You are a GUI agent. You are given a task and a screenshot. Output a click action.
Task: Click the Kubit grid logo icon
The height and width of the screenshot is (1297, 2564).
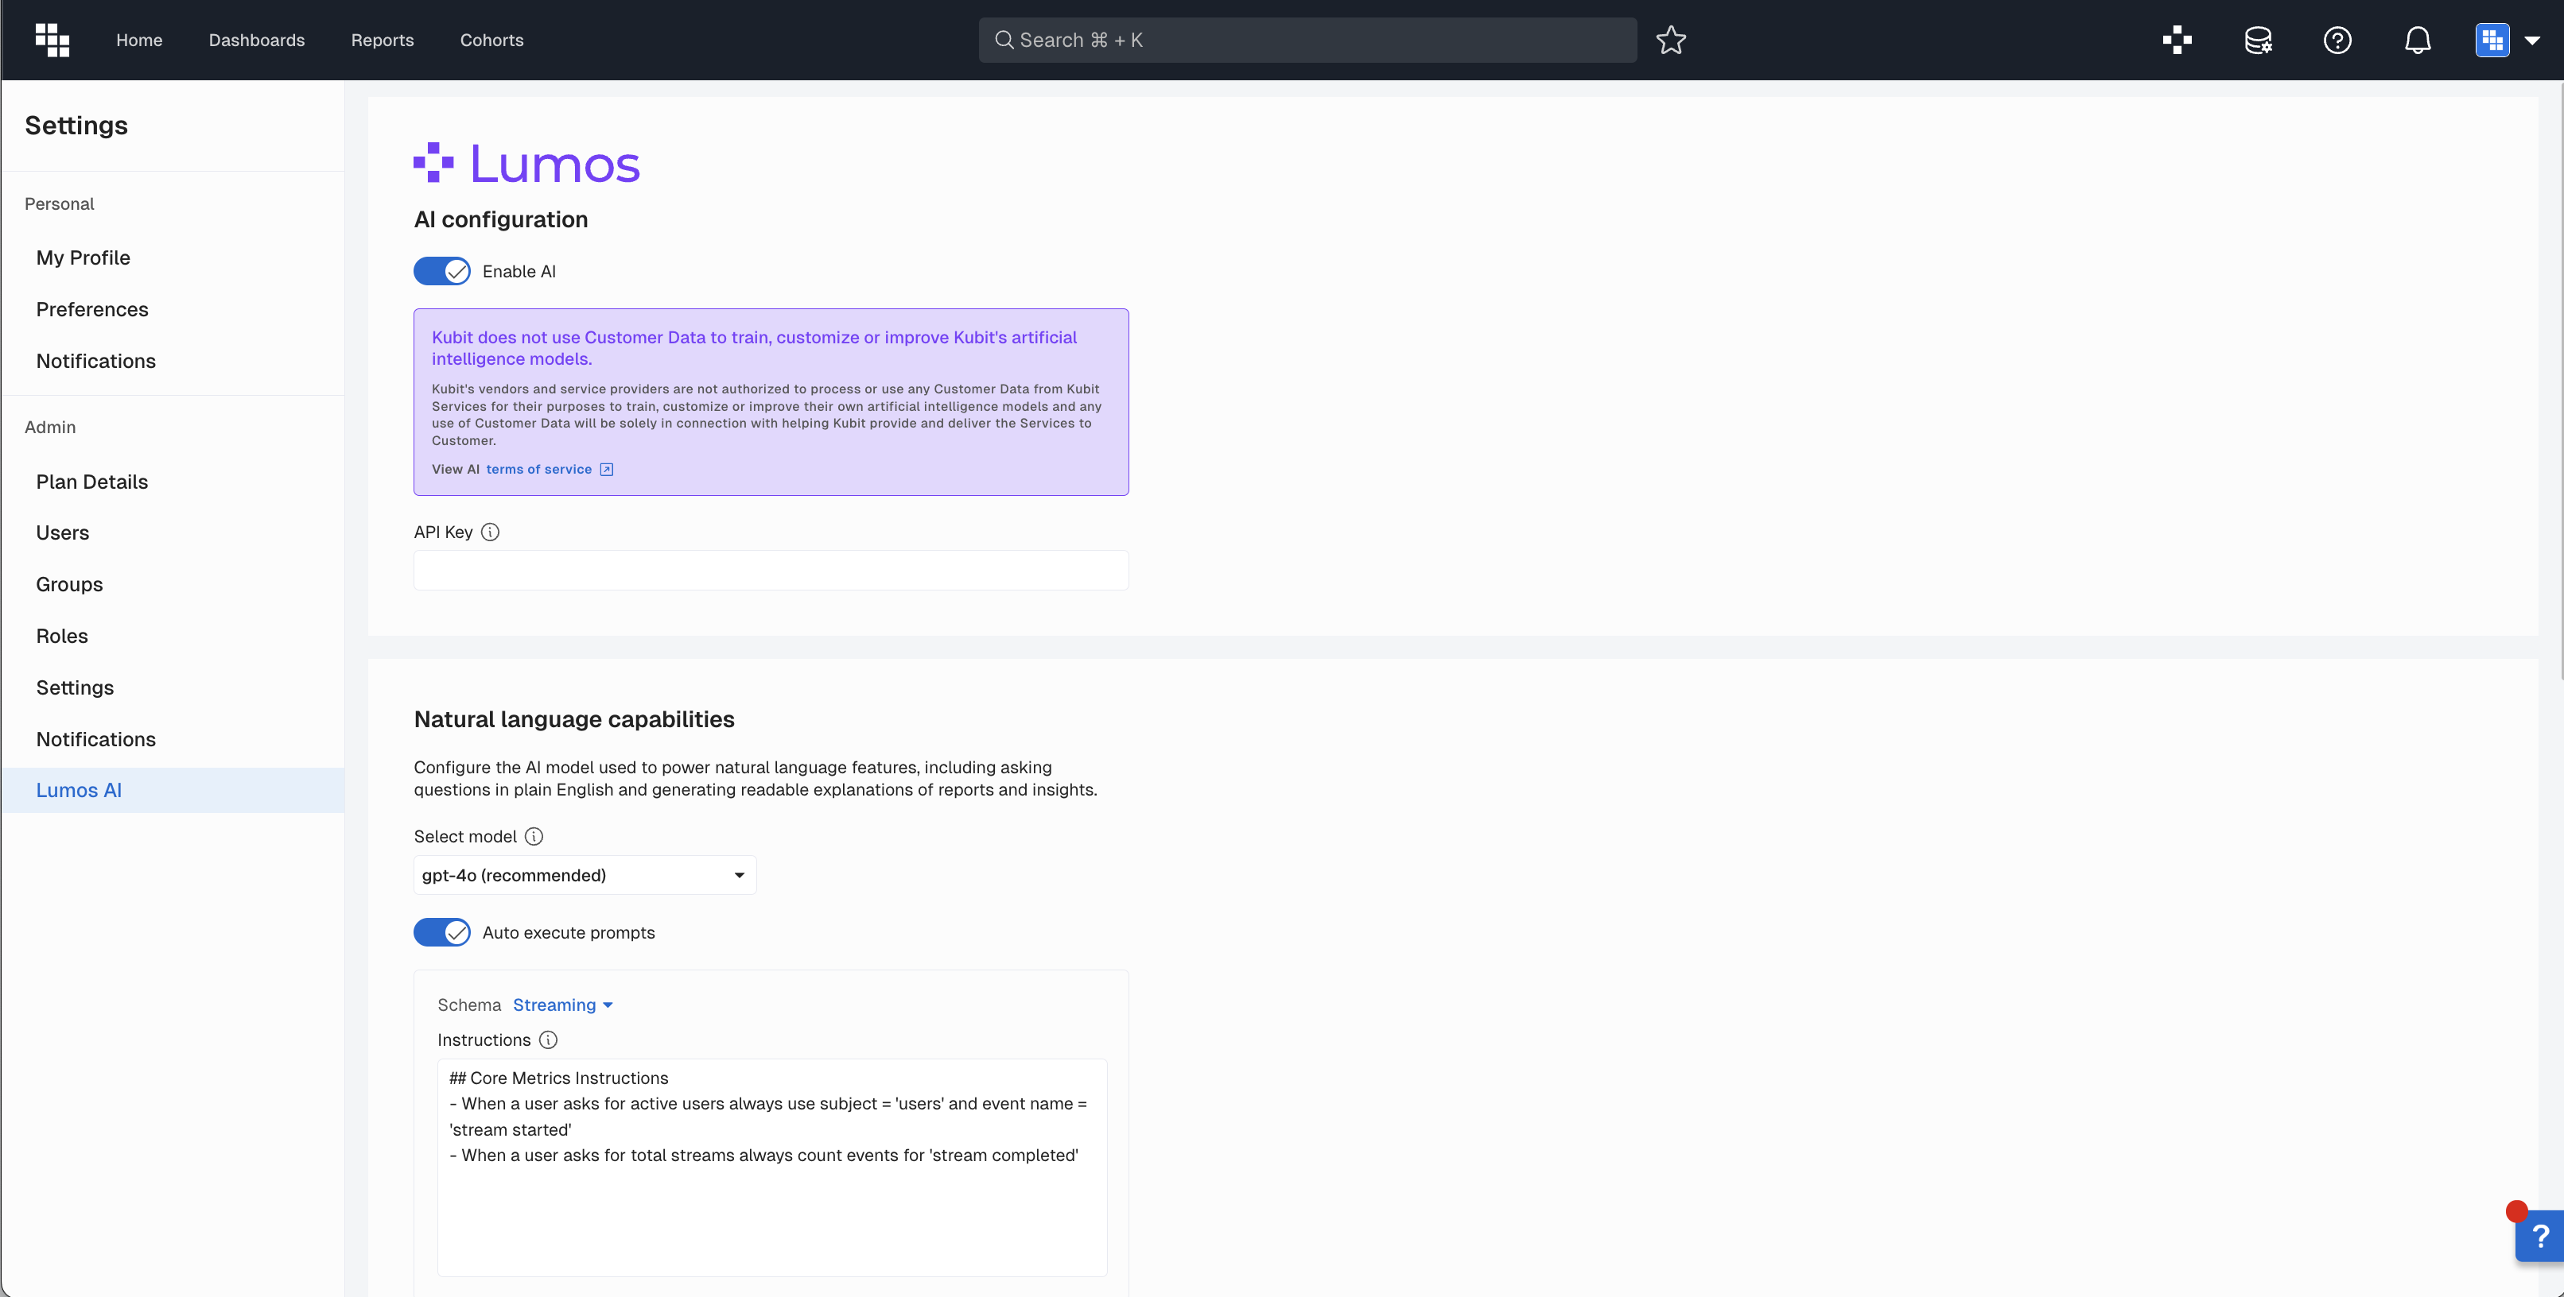52,40
